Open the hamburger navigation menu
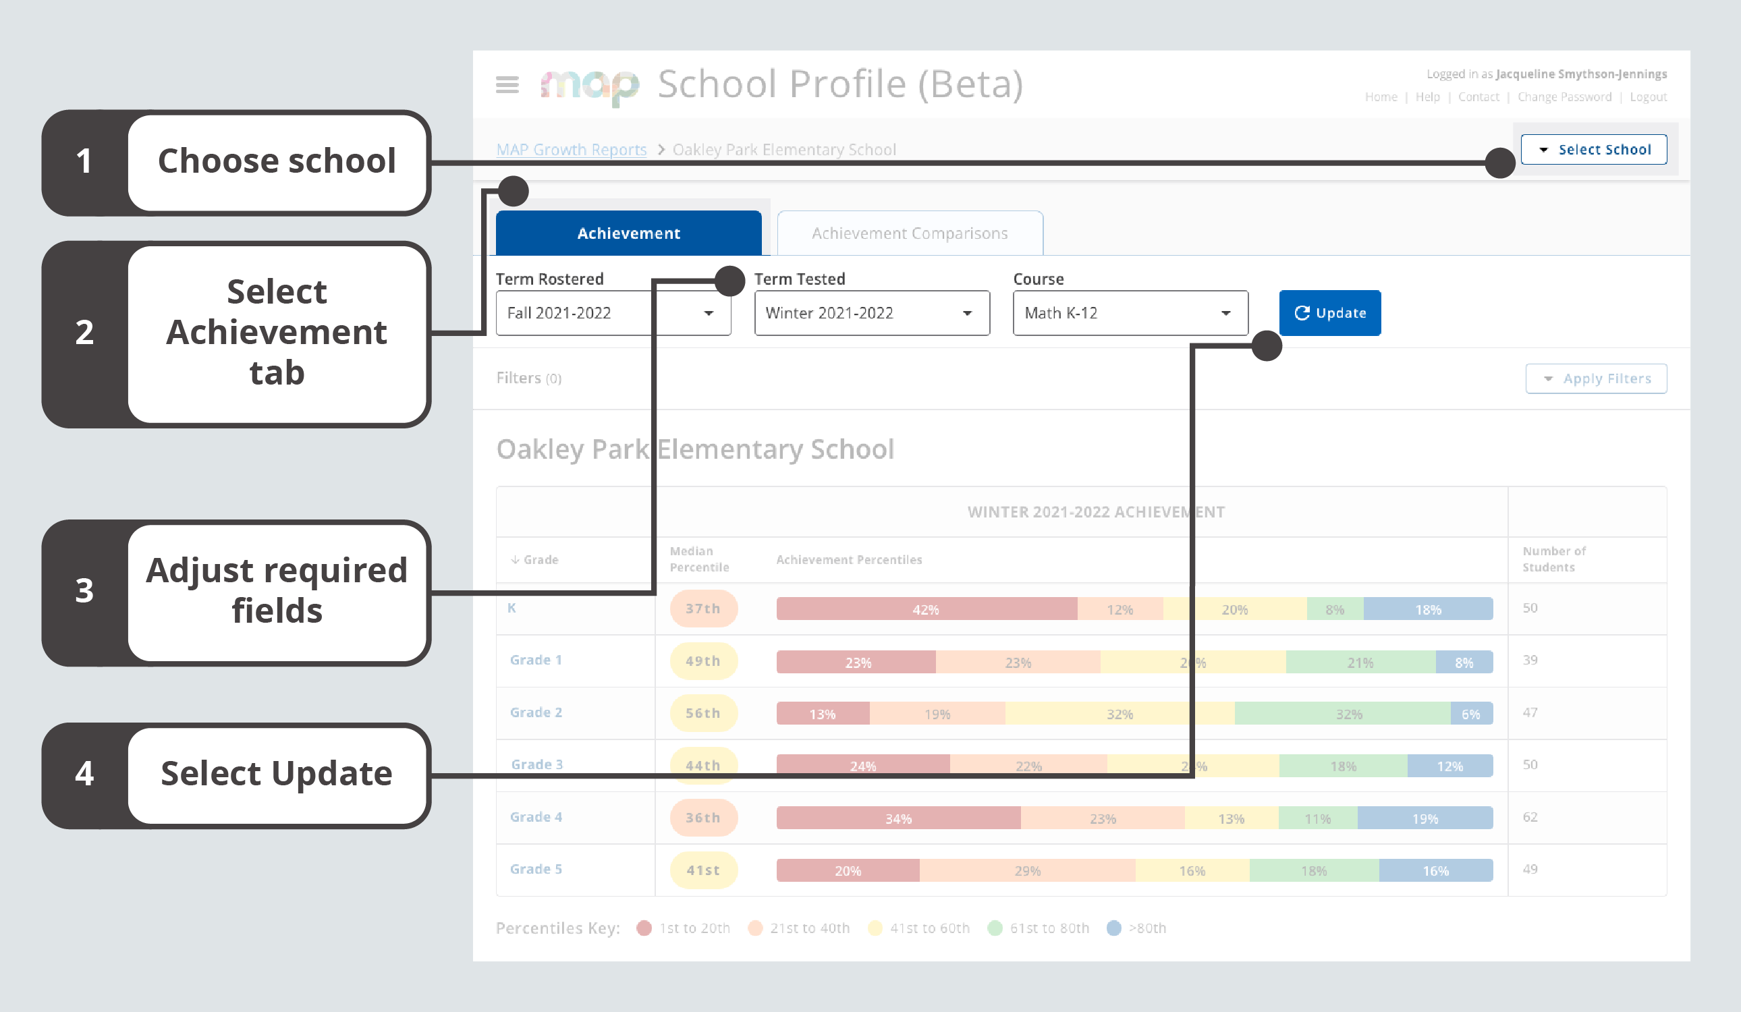 (507, 84)
